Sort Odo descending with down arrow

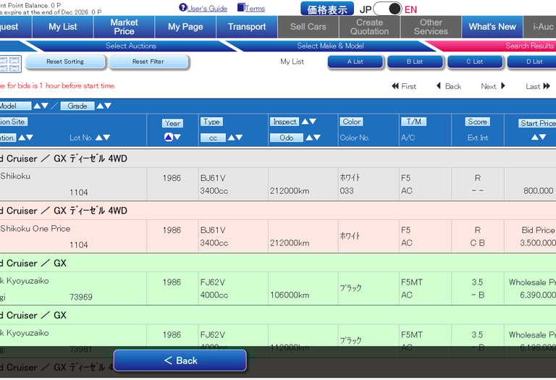(x=316, y=138)
